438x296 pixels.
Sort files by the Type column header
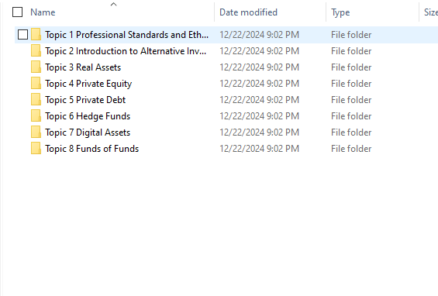tap(340, 12)
